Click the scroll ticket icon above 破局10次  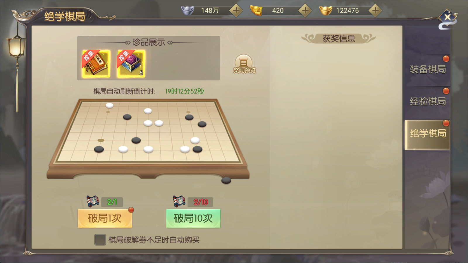[179, 201]
